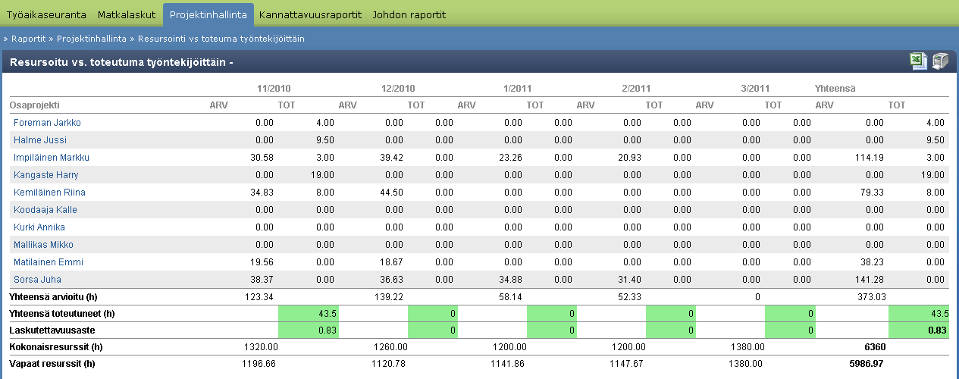This screenshot has height=379, width=959.
Task: Open employee Kurki Annika
Action: tap(39, 227)
